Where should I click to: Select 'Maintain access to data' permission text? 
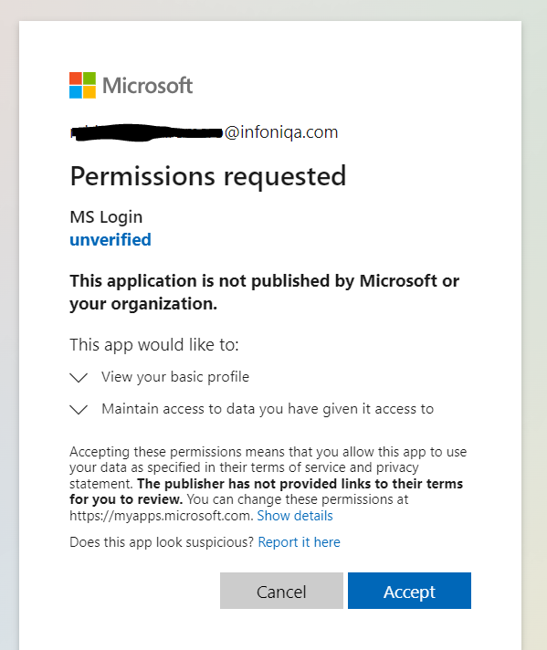click(x=268, y=409)
